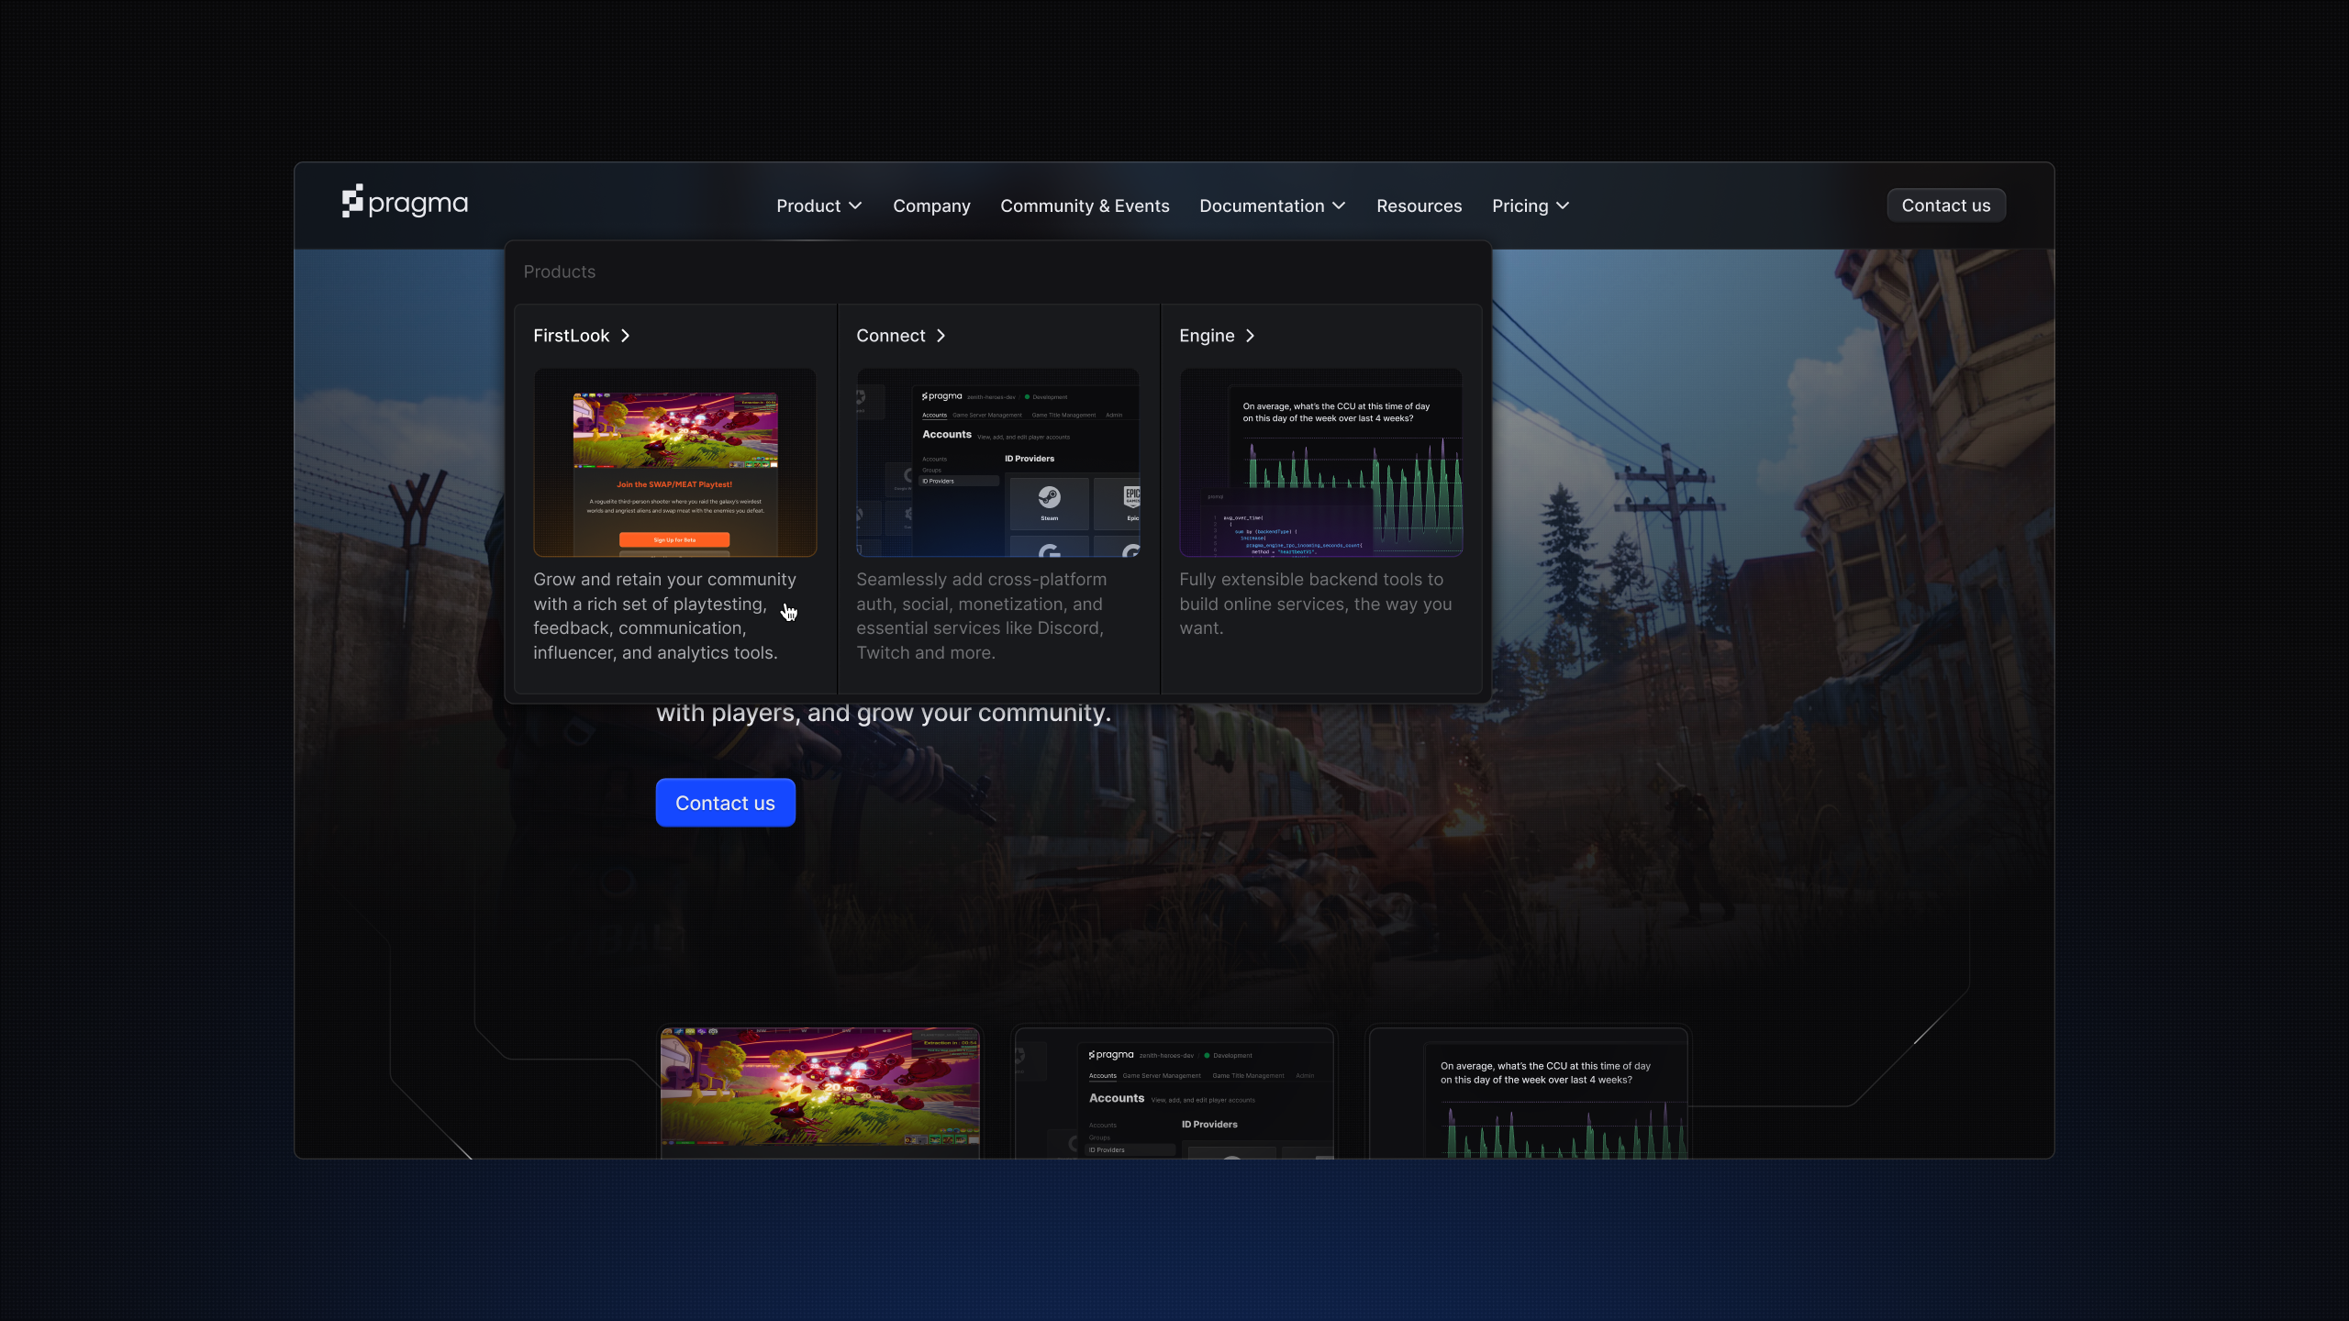Expand the Documentation dropdown chevron
The height and width of the screenshot is (1321, 2349).
coord(1339,205)
